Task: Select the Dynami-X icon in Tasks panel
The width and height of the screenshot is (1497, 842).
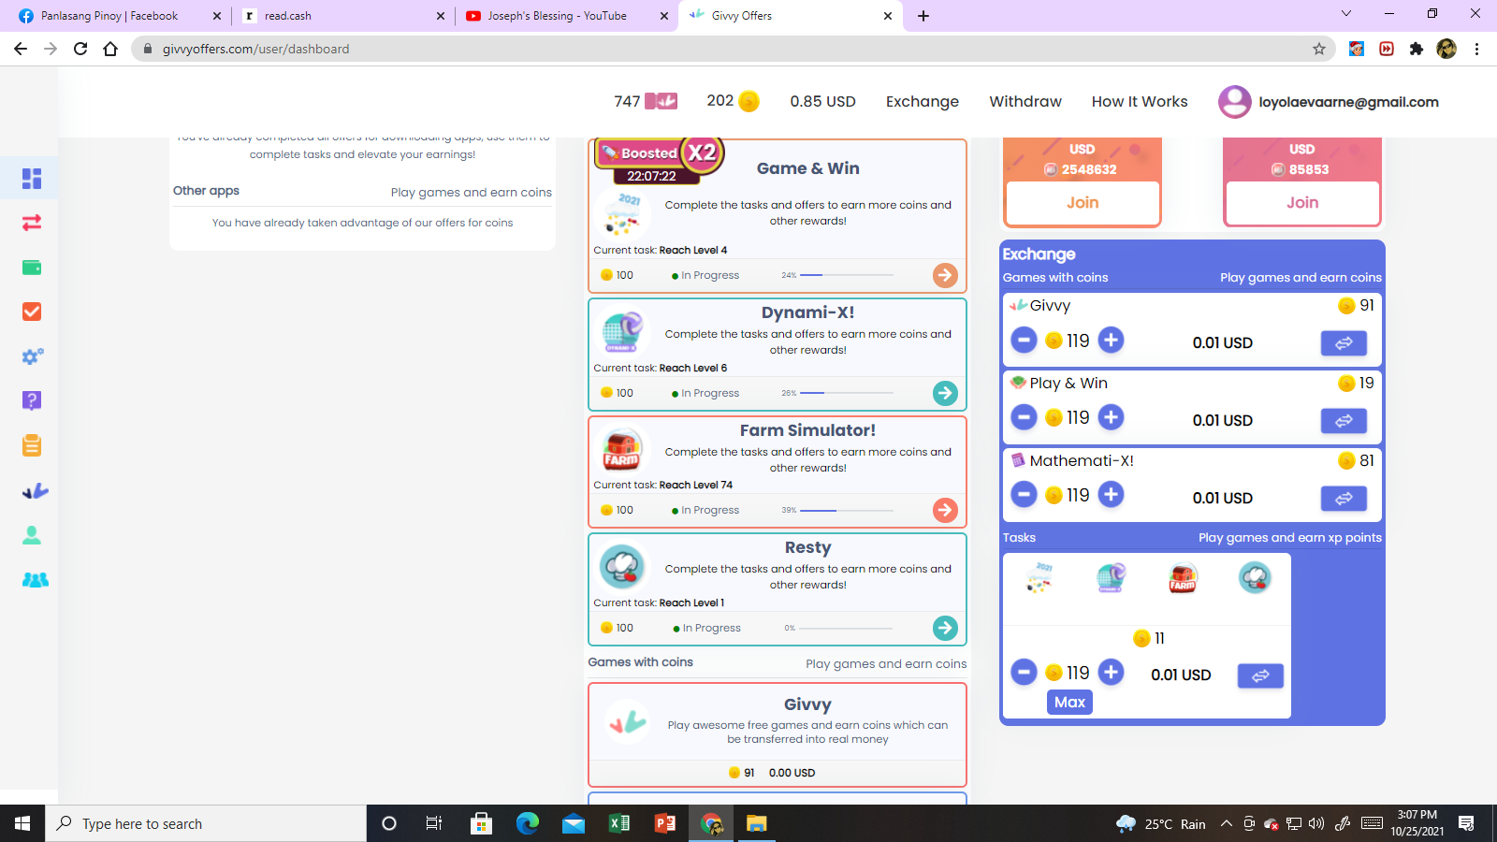Action: (x=1111, y=578)
